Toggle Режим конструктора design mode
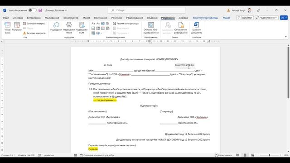Screen dimensions: 290x163 point(126,24)
